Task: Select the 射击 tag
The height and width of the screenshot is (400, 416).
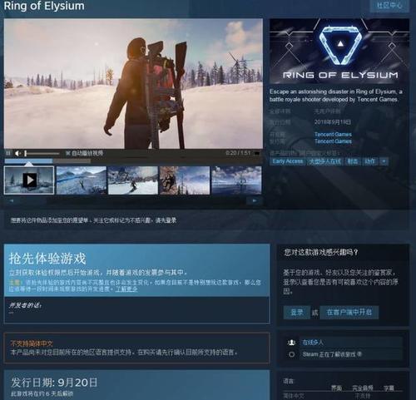Action: click(353, 161)
